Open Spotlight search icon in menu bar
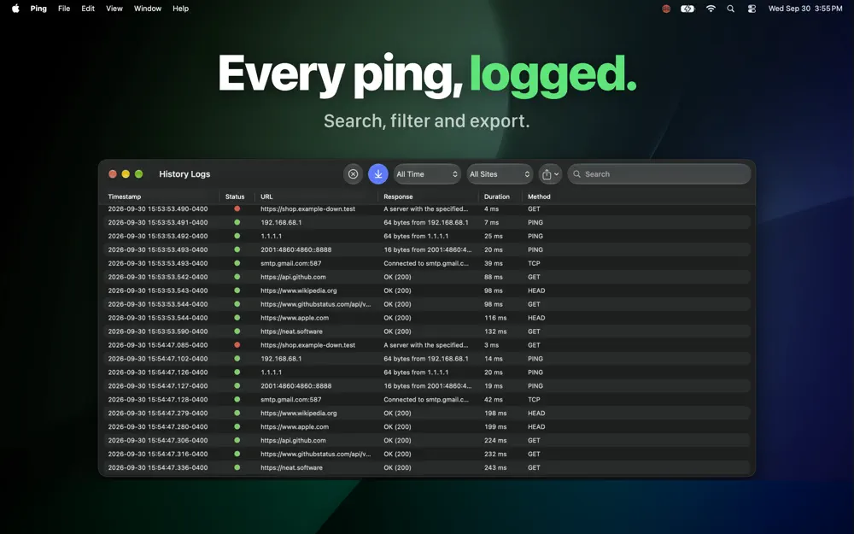This screenshot has width=854, height=534. (730, 9)
